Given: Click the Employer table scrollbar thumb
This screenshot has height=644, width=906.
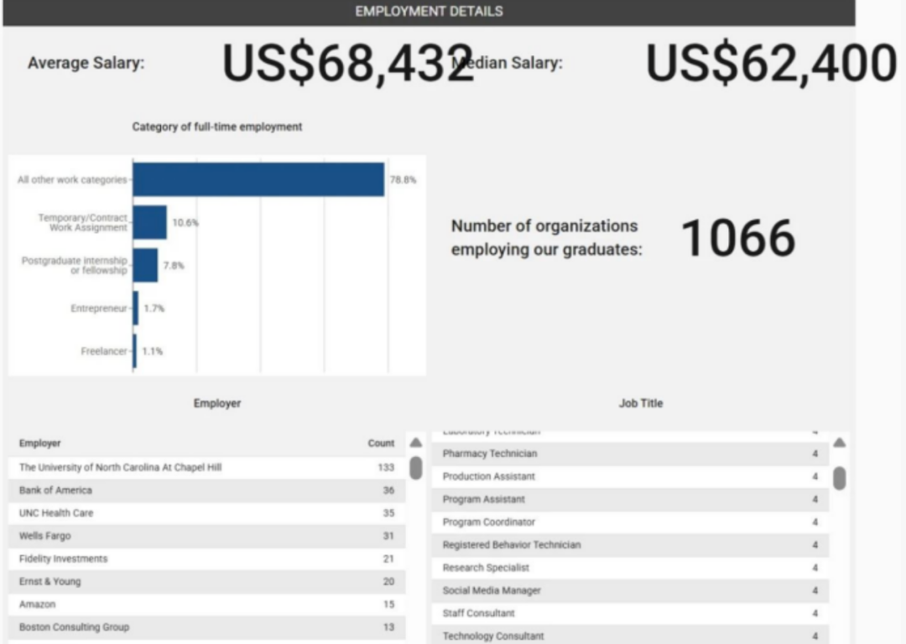Looking at the screenshot, I should 415,468.
